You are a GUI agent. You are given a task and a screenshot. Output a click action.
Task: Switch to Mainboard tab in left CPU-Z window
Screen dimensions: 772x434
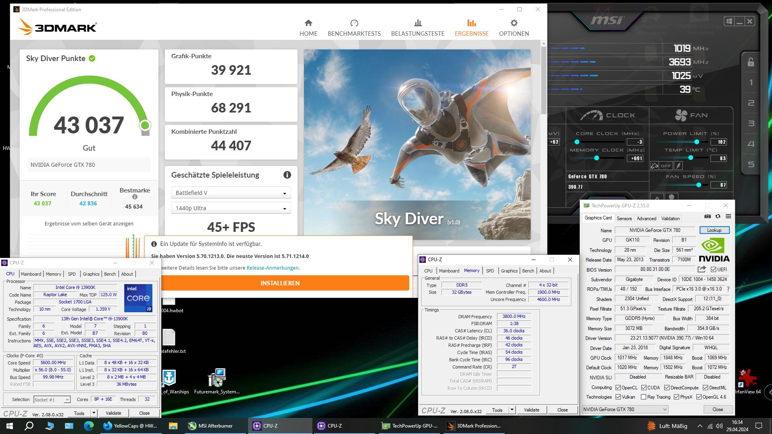[x=31, y=274]
